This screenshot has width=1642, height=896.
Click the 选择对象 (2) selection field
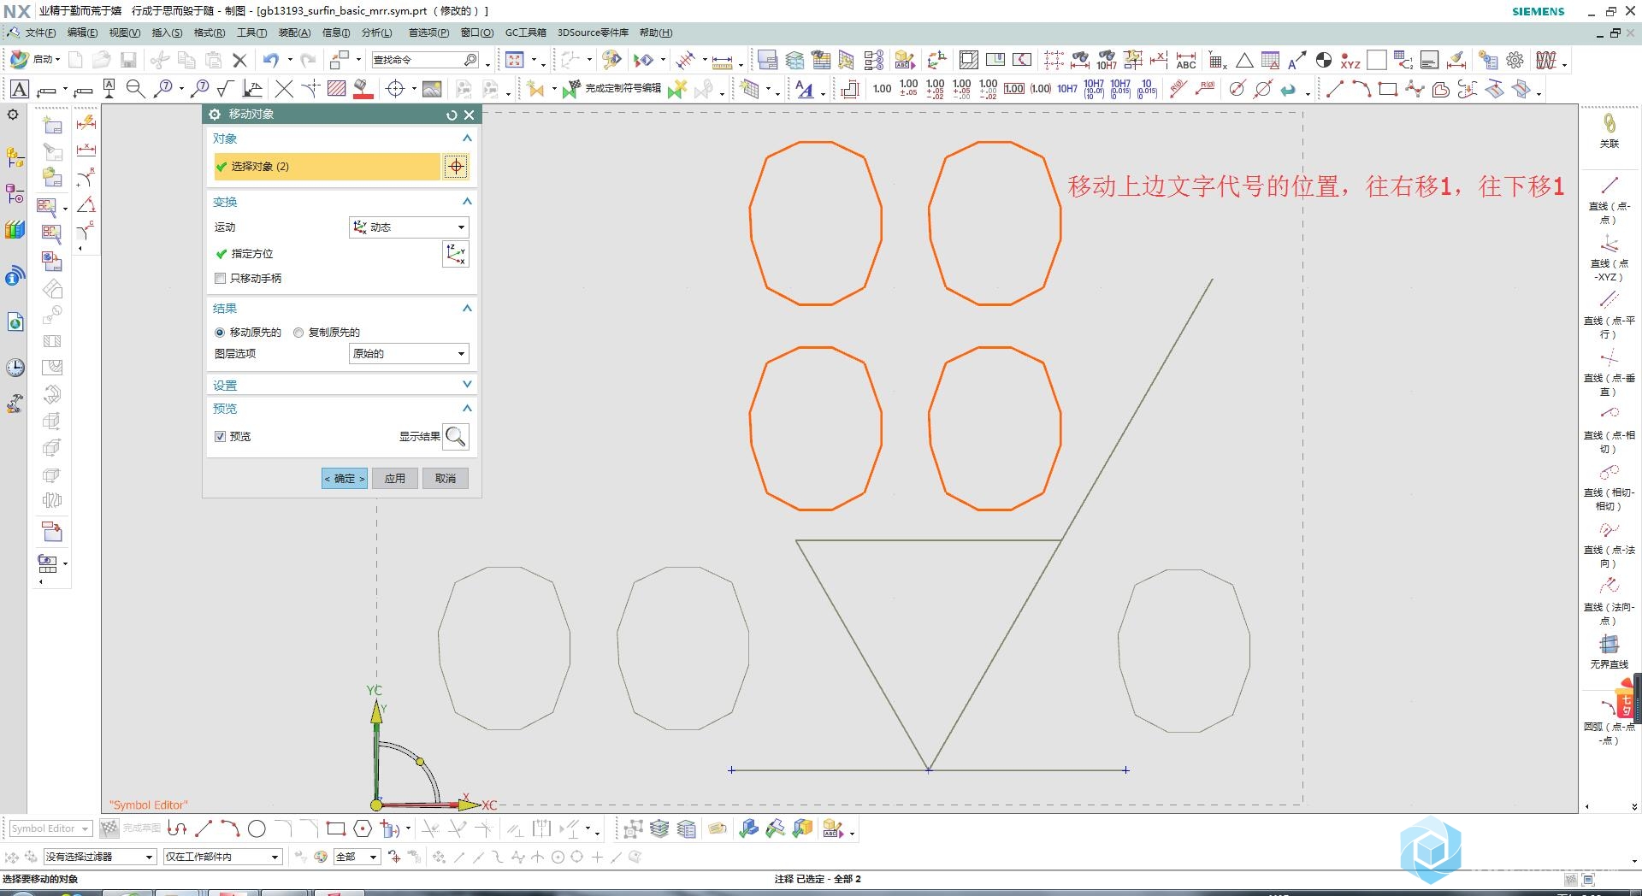click(326, 167)
